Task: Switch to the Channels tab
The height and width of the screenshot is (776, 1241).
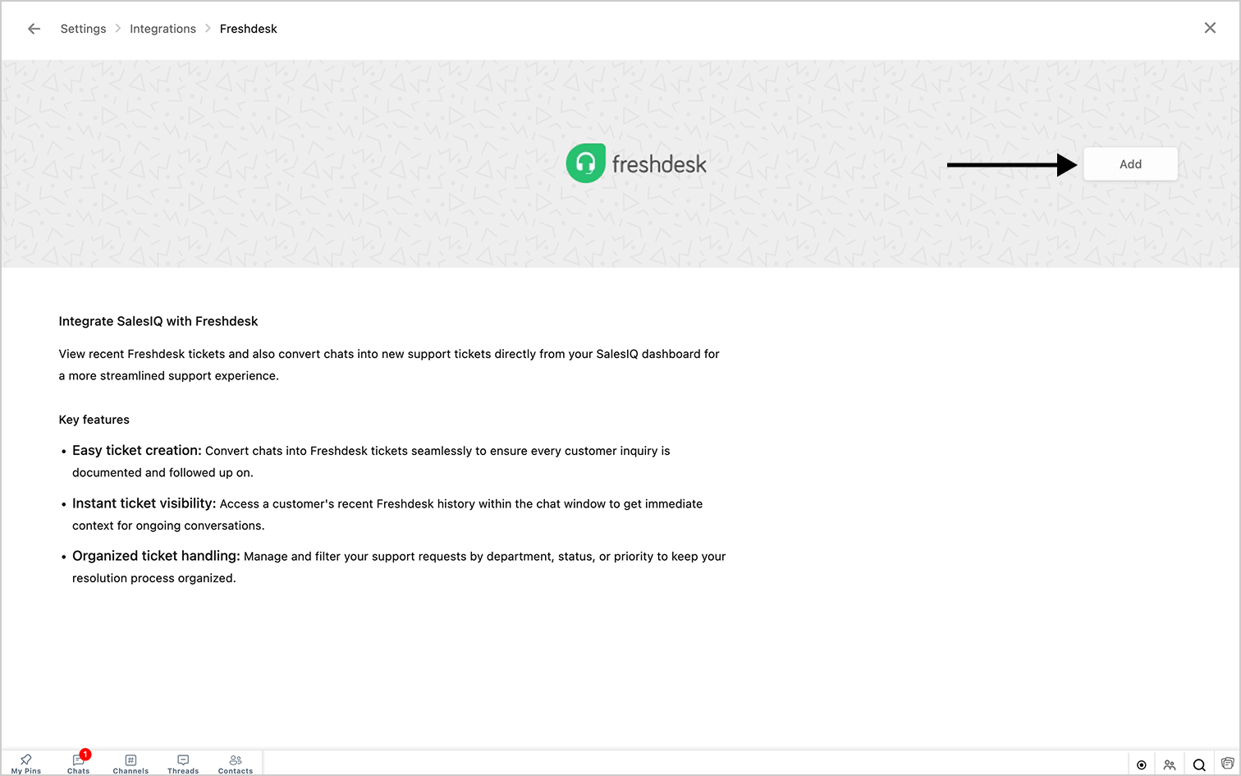Action: [131, 764]
